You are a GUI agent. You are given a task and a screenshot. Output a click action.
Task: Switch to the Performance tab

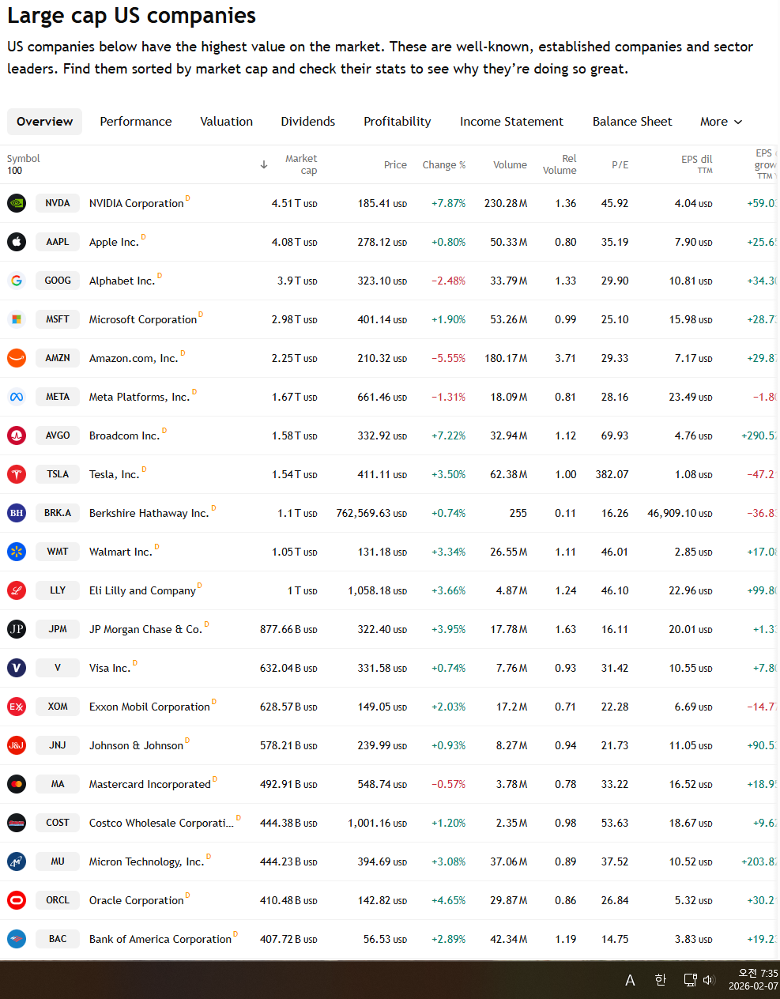(136, 122)
